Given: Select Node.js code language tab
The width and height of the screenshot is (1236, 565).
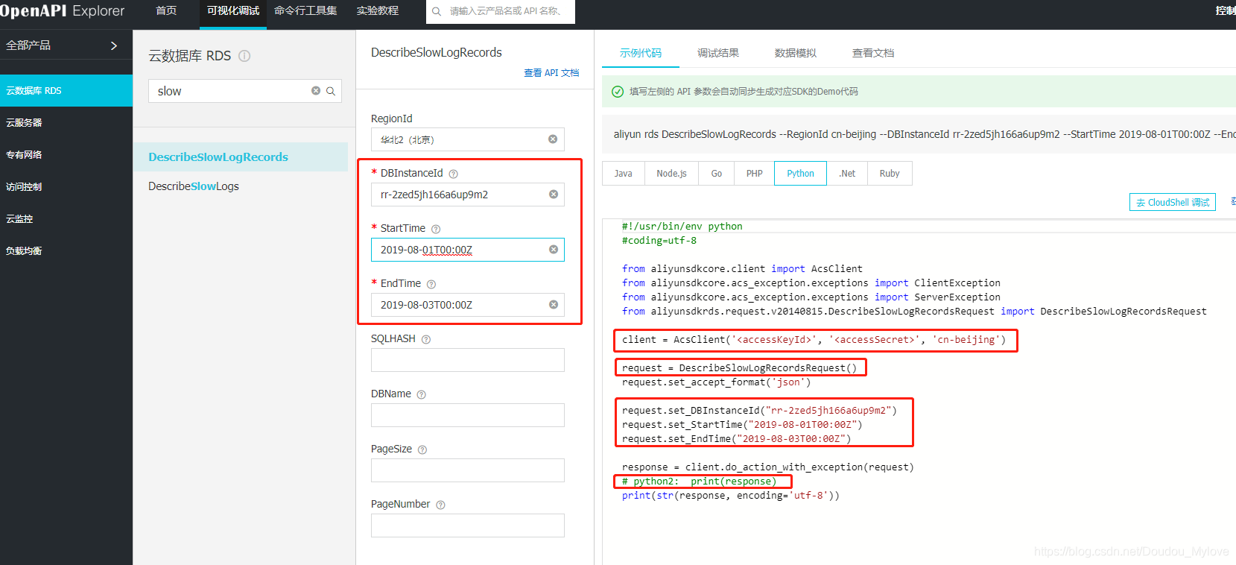Looking at the screenshot, I should click(x=671, y=173).
